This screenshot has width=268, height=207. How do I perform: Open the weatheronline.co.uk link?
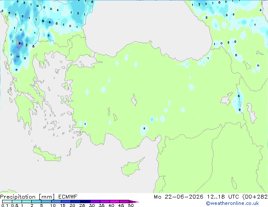coord(232,203)
